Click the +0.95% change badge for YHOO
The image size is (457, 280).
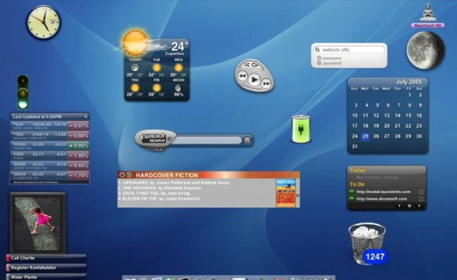point(78,146)
